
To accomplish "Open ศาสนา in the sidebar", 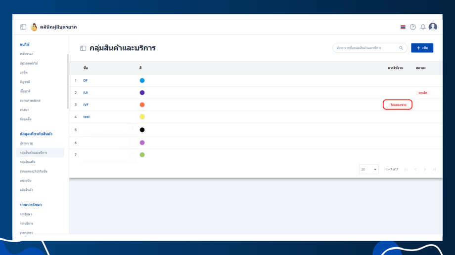I will 24,109.
